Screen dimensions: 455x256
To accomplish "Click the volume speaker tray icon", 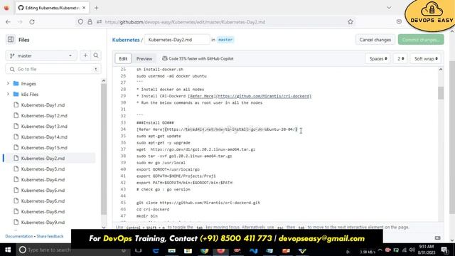I will tap(412, 250).
